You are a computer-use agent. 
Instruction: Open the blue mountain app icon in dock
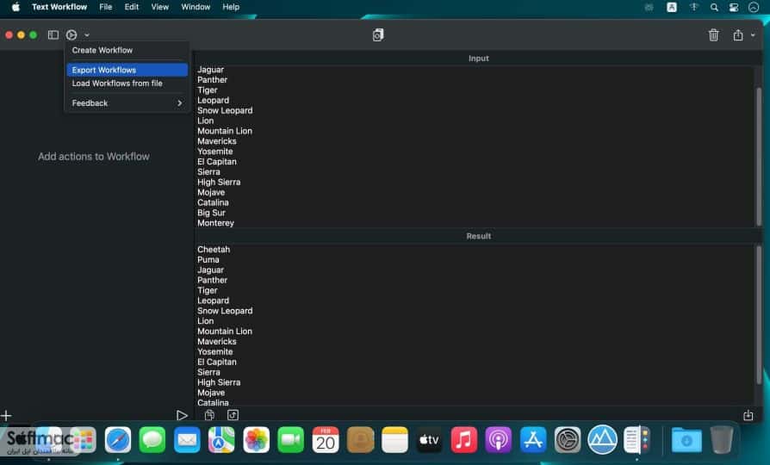[603, 439]
